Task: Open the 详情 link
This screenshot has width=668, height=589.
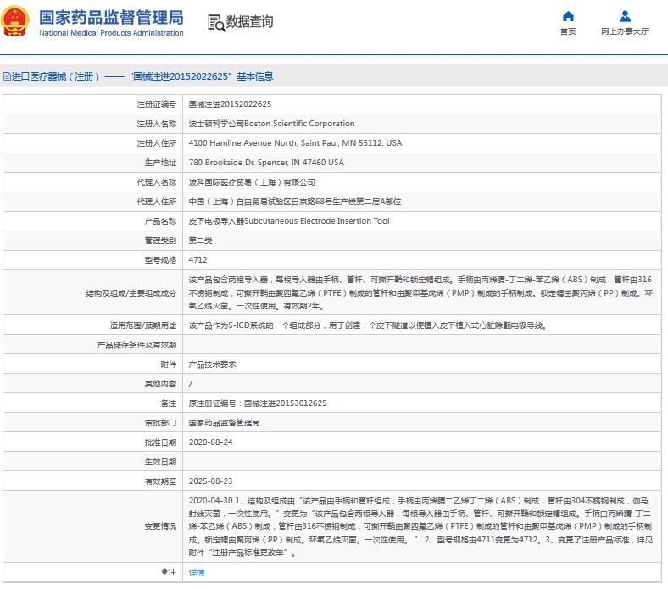Action: click(x=197, y=572)
